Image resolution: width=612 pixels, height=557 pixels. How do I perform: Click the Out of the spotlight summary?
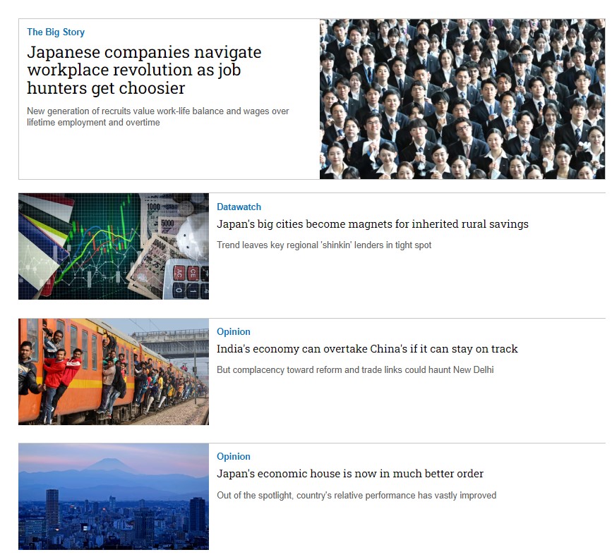[x=356, y=496]
